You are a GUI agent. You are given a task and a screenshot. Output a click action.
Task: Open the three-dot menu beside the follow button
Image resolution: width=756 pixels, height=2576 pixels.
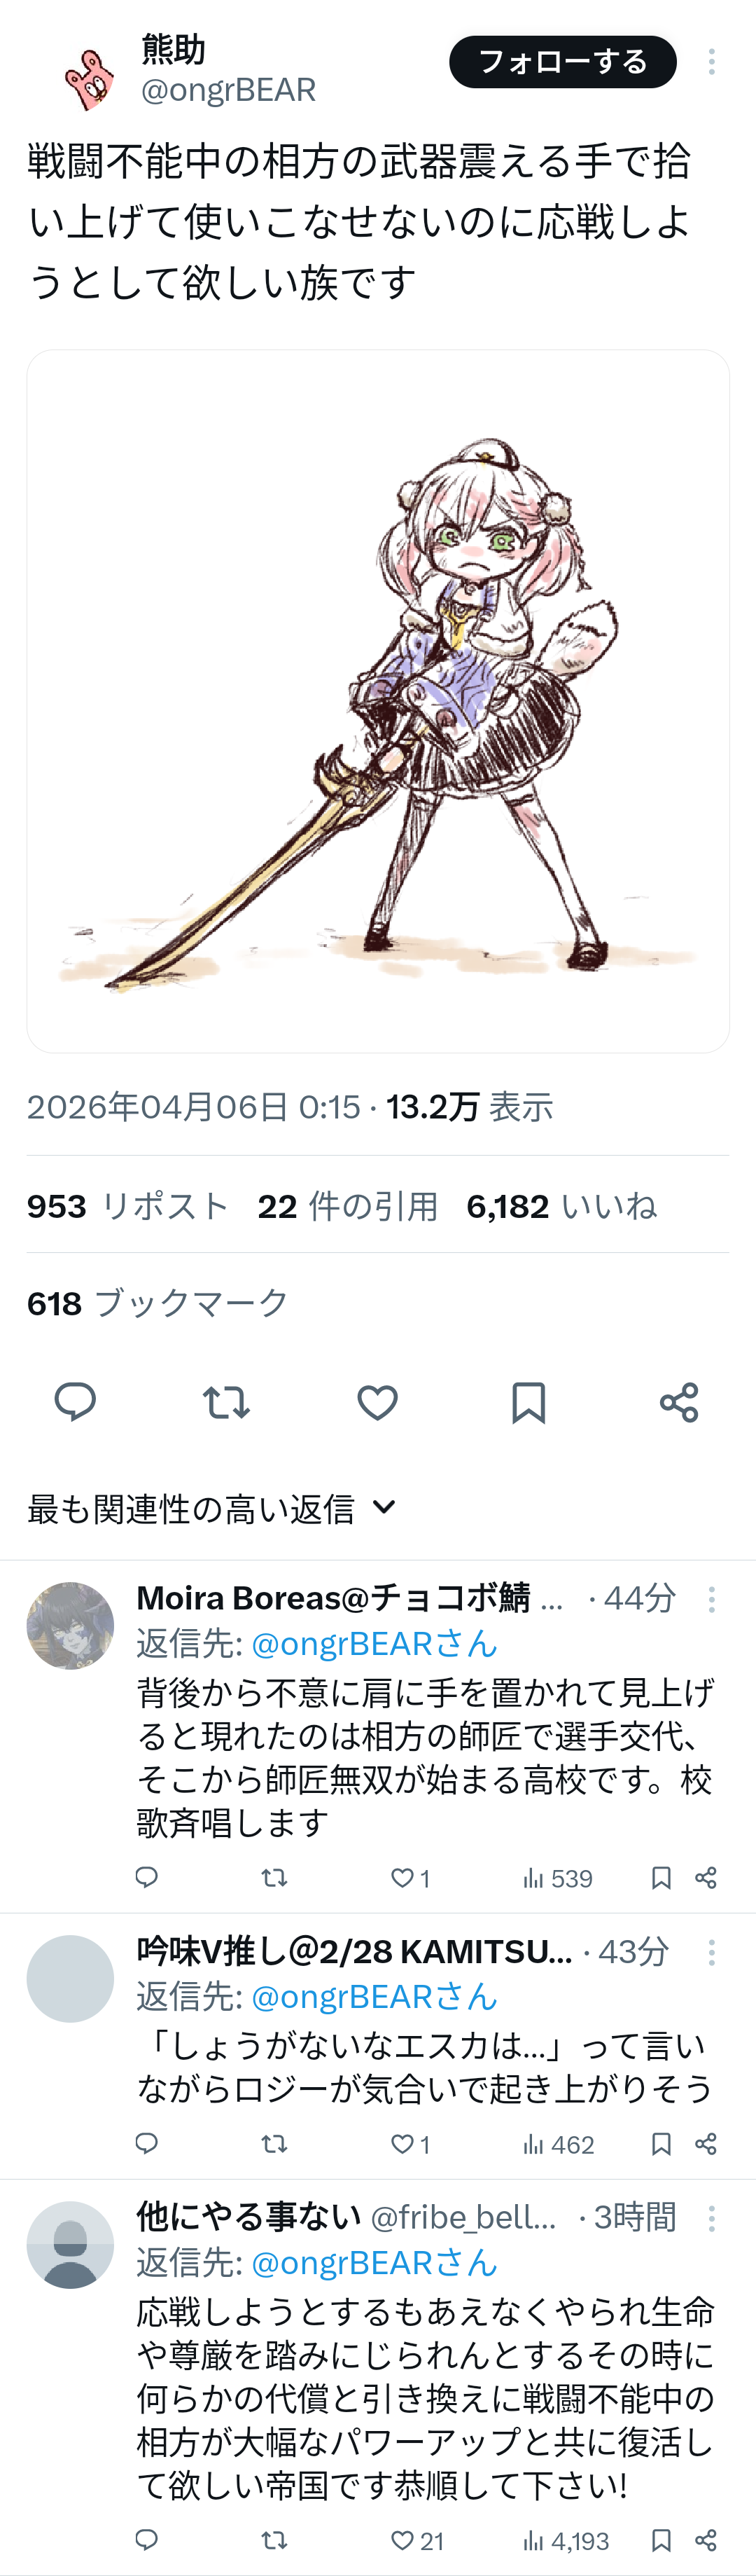711,62
